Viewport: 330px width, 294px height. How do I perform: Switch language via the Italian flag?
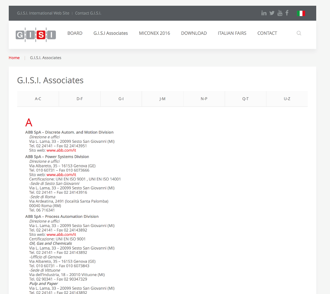(301, 13)
